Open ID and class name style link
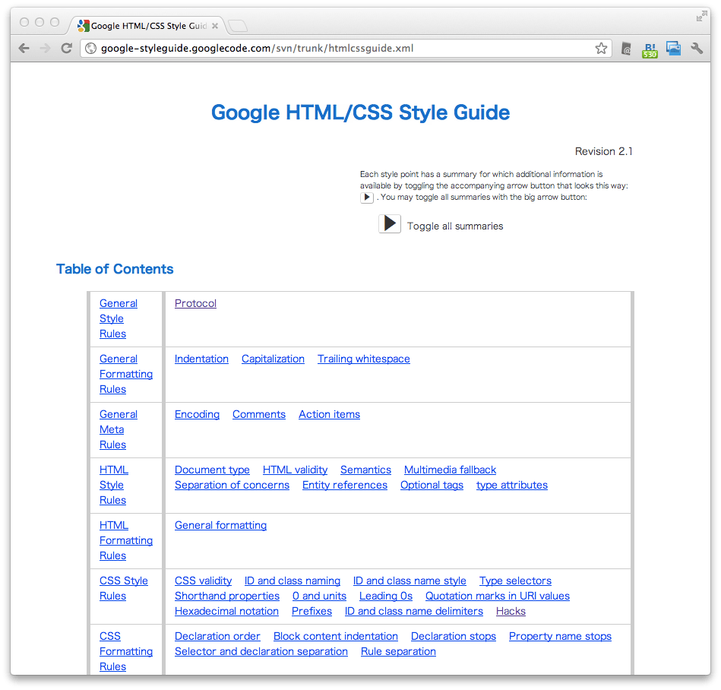The height and width of the screenshot is (690, 721). (x=410, y=581)
